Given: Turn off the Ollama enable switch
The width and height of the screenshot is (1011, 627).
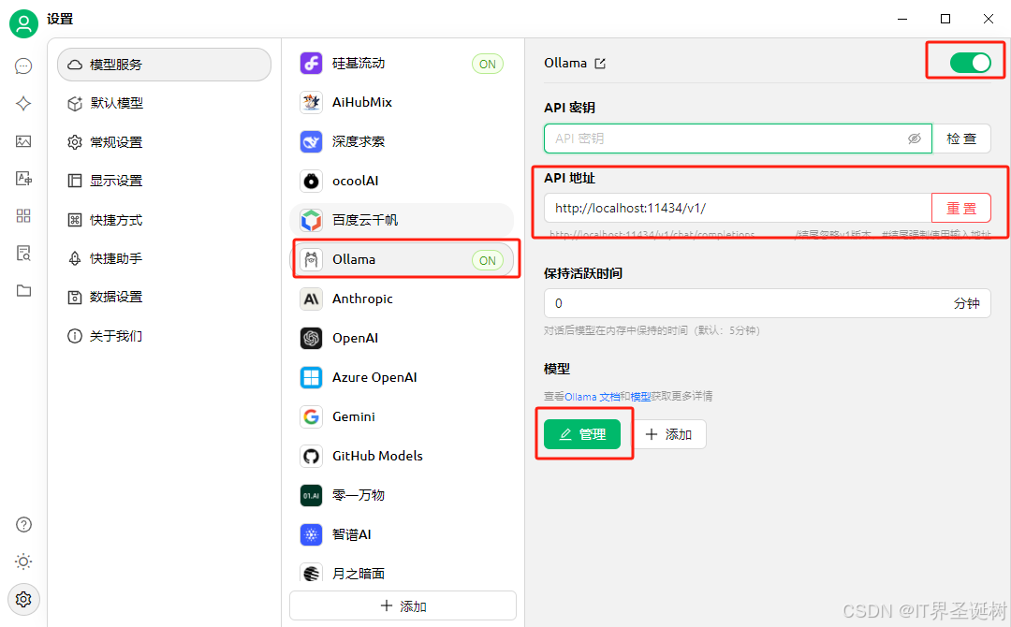Looking at the screenshot, I should [970, 63].
